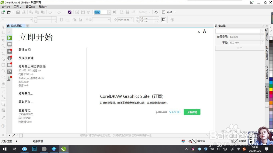Viewport: 273px width, 153px height.
Task: Choose the smaller A font size
Action: tap(199, 32)
